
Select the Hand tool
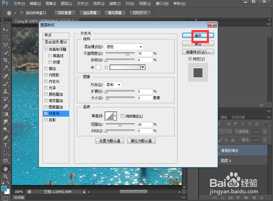[x=6, y=169]
